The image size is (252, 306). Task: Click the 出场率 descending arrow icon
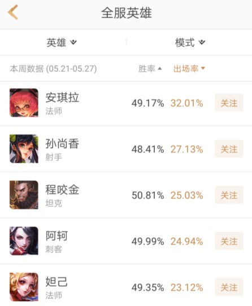click(203, 68)
